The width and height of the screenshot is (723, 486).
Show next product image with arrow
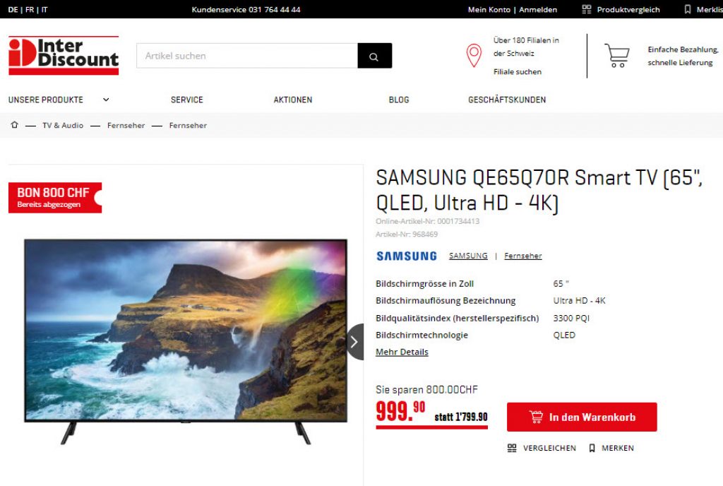[x=354, y=342]
